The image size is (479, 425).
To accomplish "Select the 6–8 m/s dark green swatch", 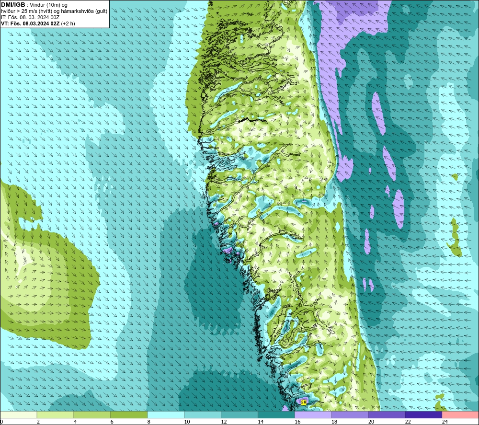I will point(129,415).
